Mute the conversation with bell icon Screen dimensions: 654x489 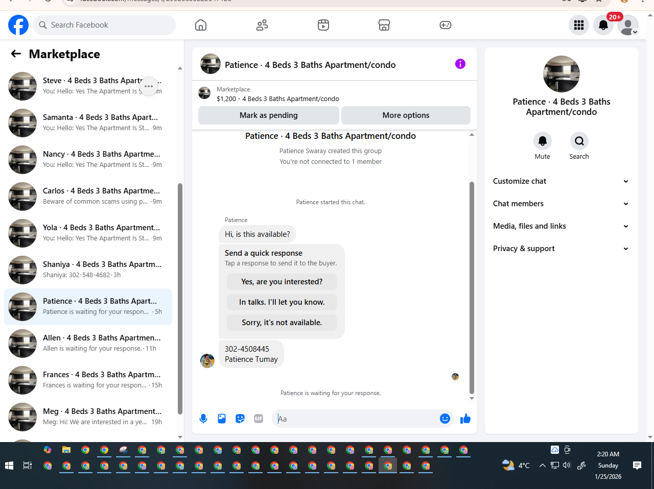[x=543, y=141]
